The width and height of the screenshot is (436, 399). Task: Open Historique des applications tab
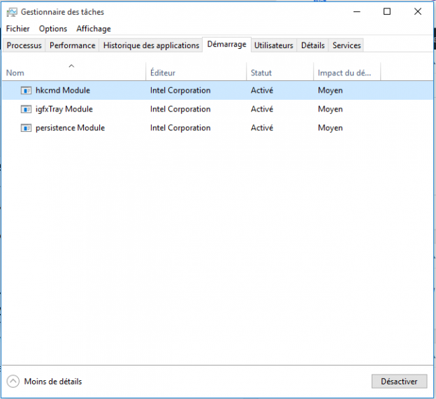151,45
